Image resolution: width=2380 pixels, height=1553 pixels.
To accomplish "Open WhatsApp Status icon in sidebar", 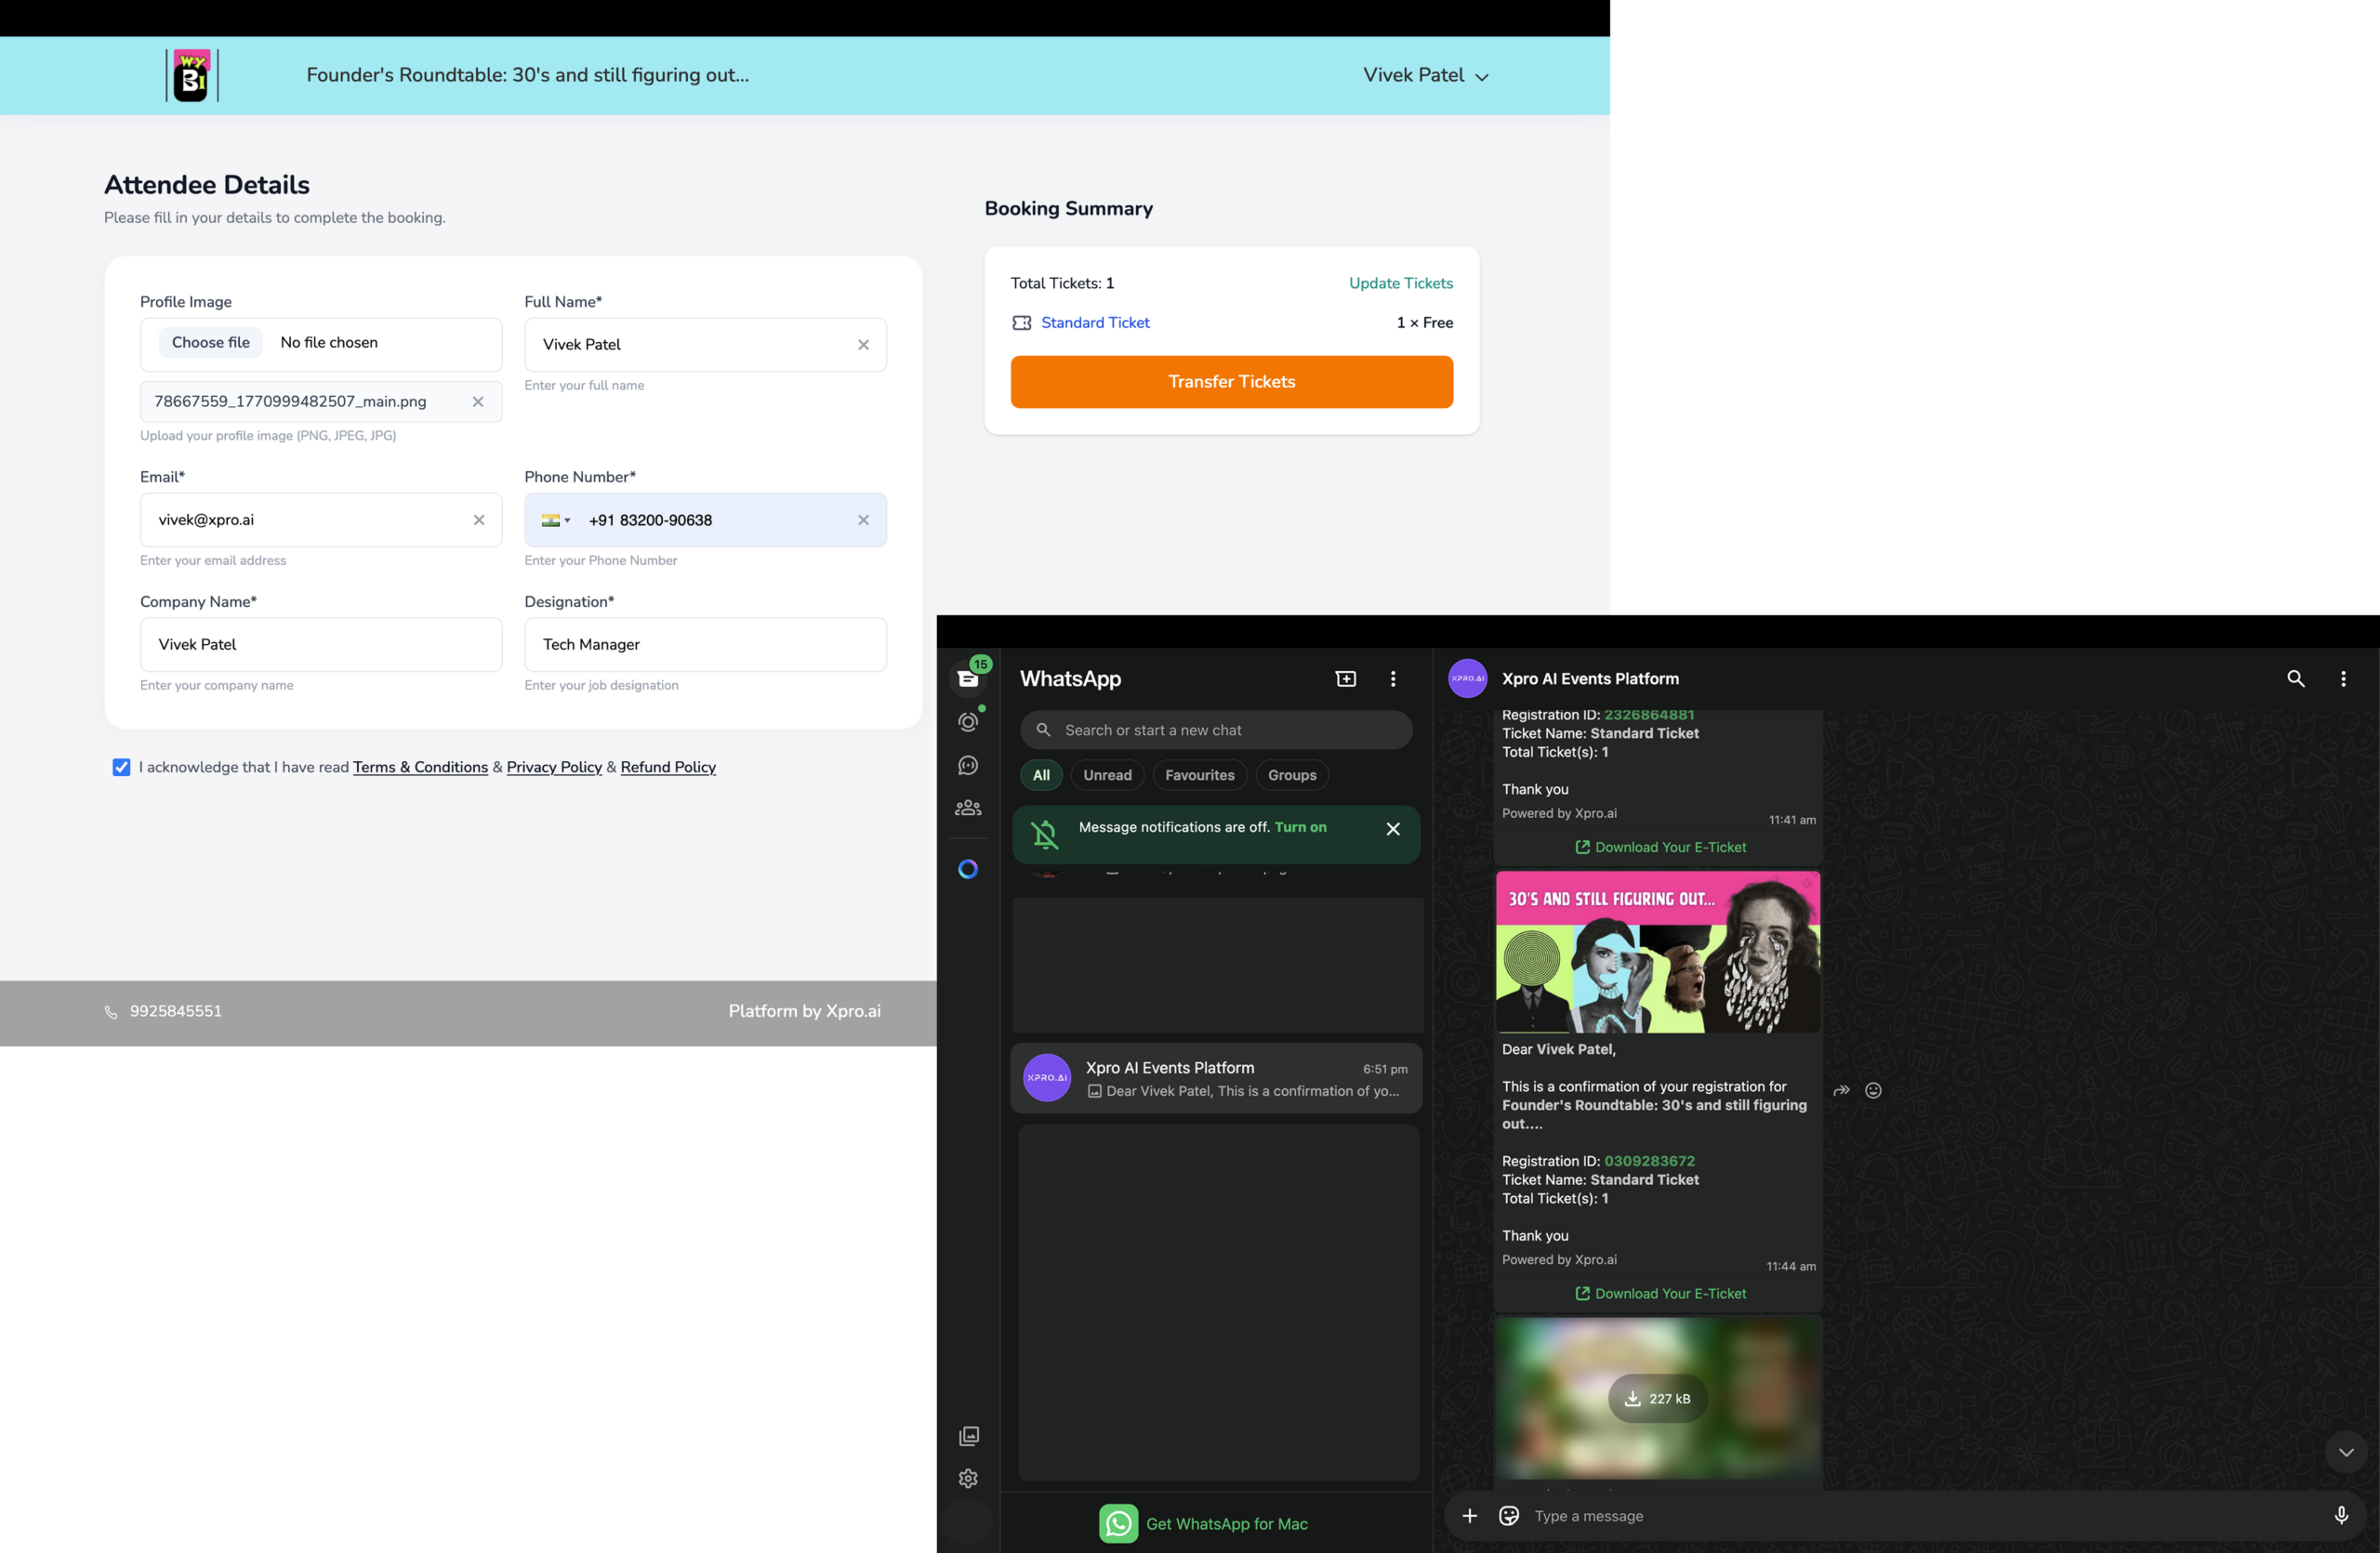I will [967, 722].
